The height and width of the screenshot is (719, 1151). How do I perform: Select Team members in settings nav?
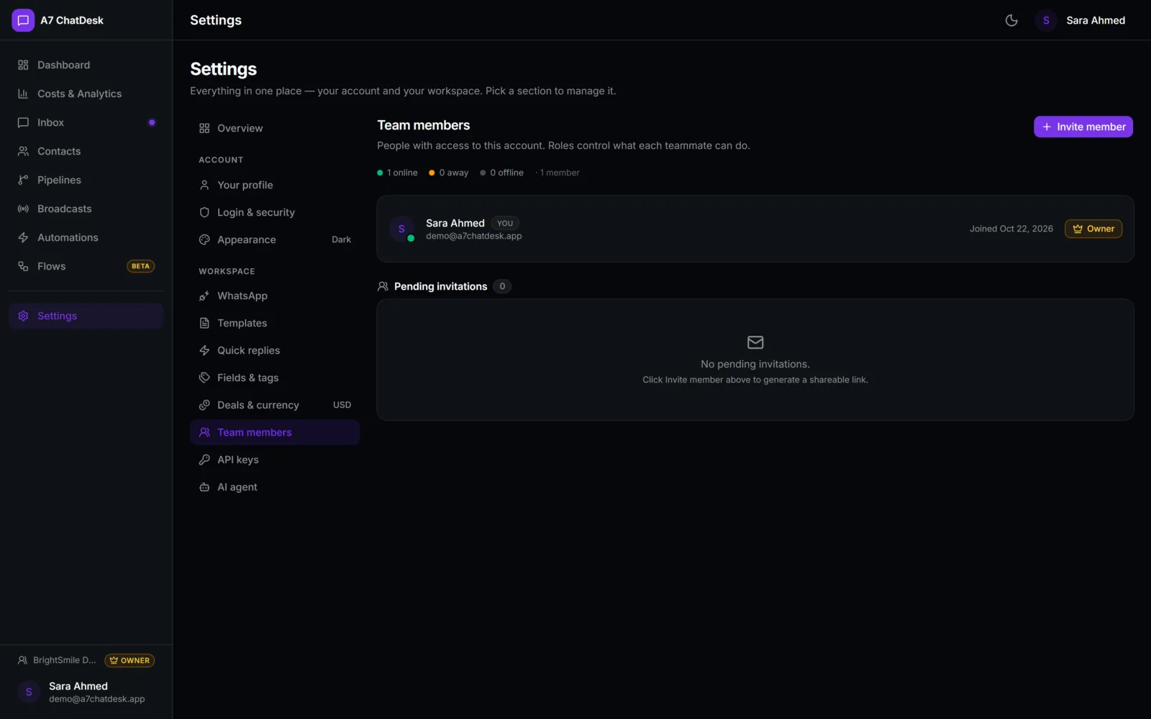click(275, 432)
